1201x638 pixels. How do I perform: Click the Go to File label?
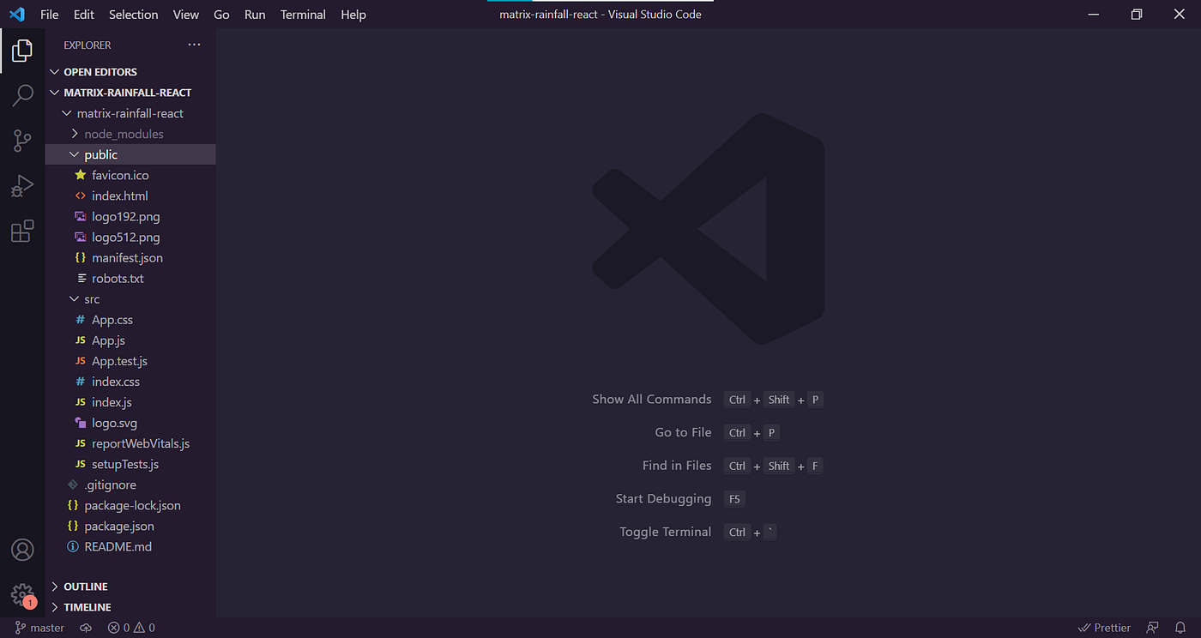tap(684, 432)
